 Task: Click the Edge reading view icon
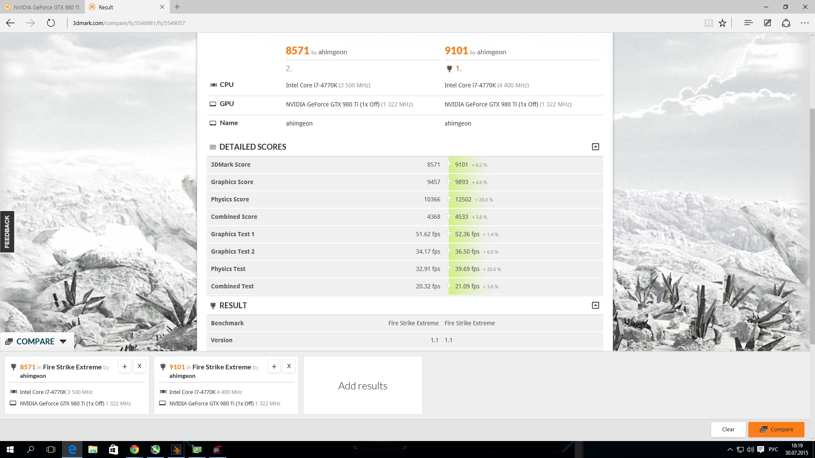coord(708,23)
